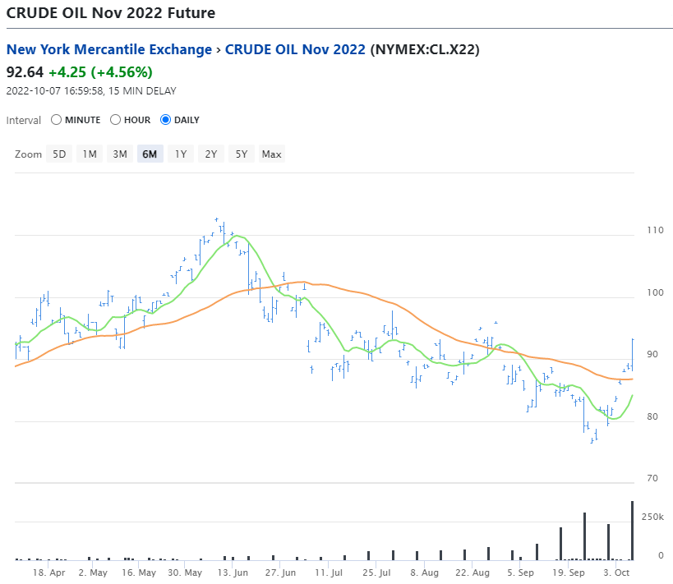Choose the 3M zoom option
The image size is (673, 584).
(120, 154)
